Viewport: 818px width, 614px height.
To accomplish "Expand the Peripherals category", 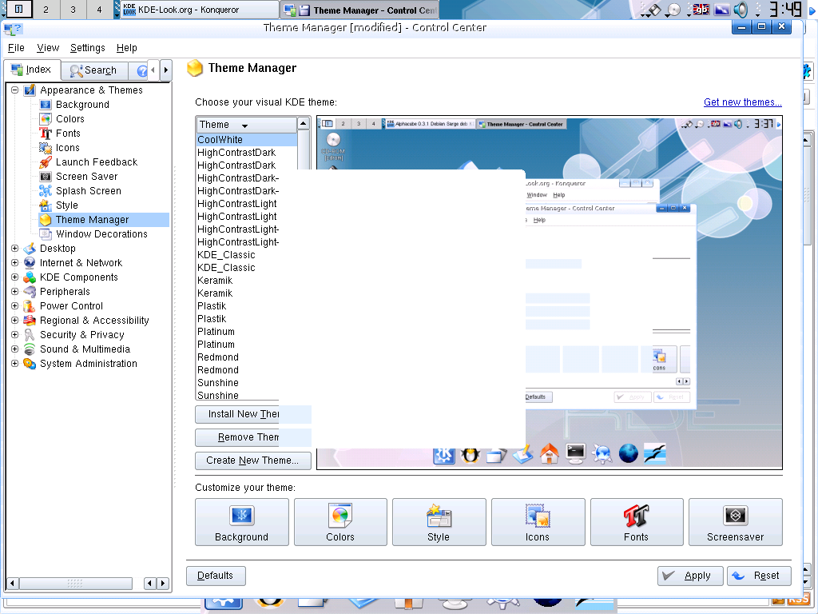I will pos(14,291).
